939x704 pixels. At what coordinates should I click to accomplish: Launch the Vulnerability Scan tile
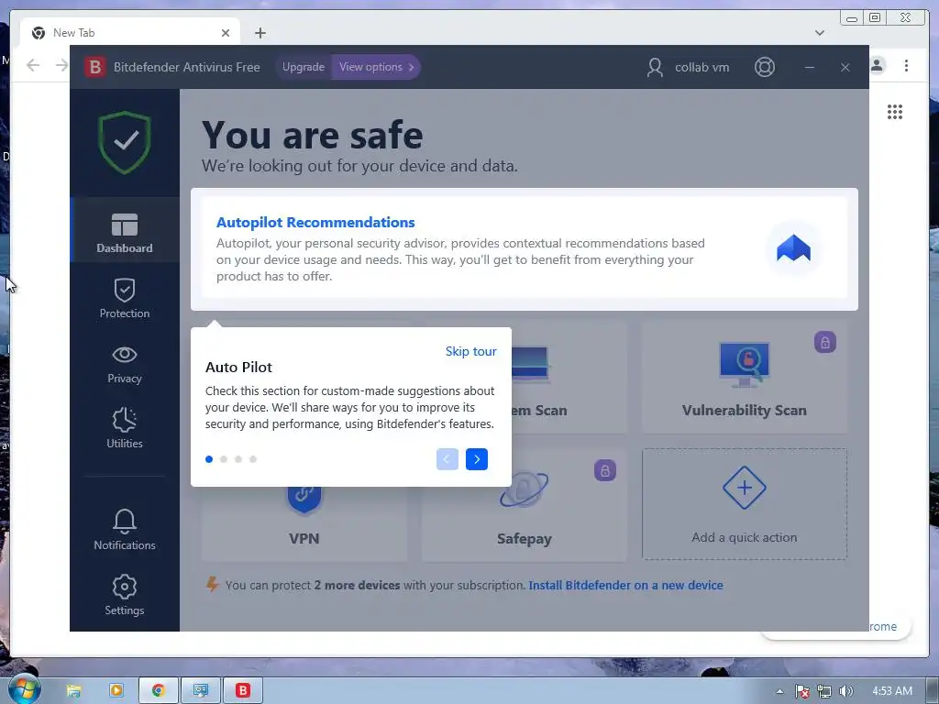tap(745, 377)
